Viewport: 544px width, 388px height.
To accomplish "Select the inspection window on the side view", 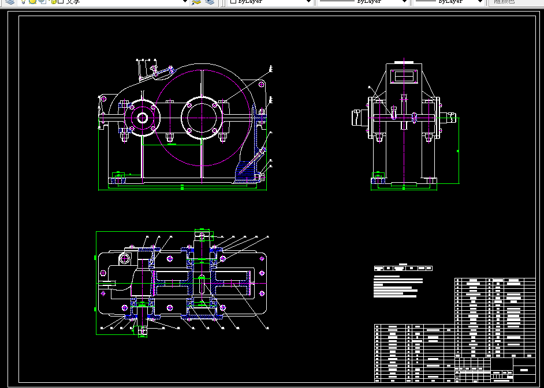I will [x=404, y=76].
